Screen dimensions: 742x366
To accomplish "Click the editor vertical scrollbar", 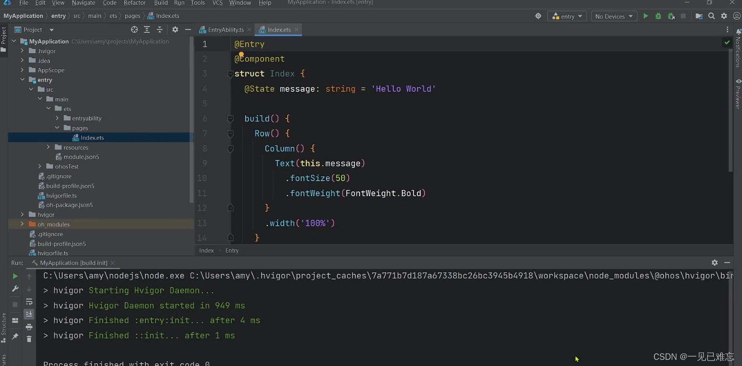I will coord(730,111).
